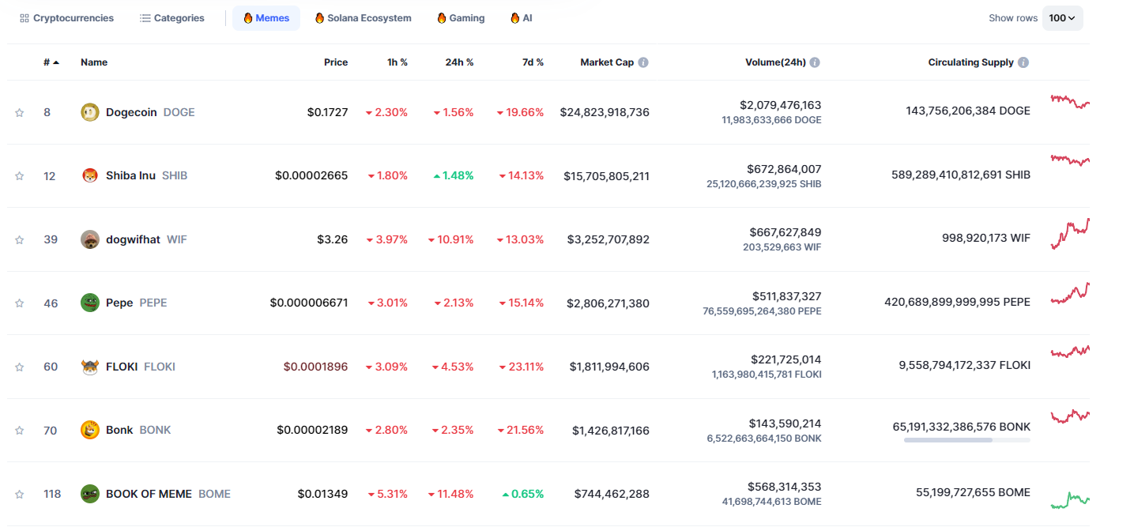Open the Show rows 100 dropdown
Image resolution: width=1134 pixels, height=527 pixels.
(x=1062, y=18)
